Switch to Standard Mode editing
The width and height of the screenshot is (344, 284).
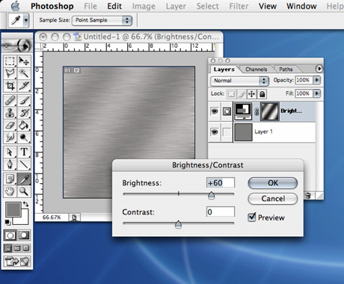(x=10, y=235)
